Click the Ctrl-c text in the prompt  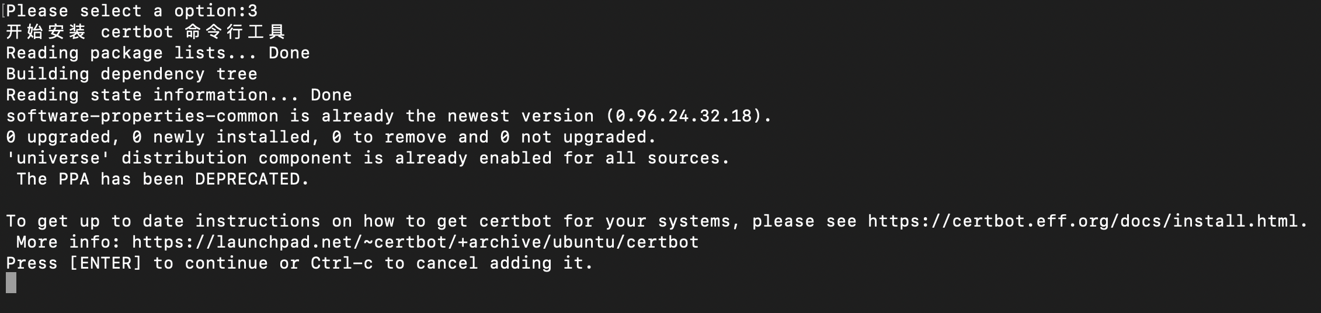pos(342,263)
